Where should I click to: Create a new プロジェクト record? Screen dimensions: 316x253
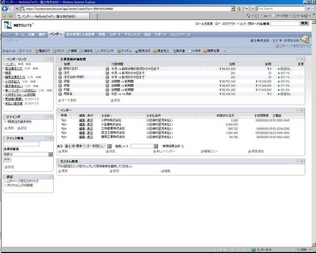(x=104, y=51)
